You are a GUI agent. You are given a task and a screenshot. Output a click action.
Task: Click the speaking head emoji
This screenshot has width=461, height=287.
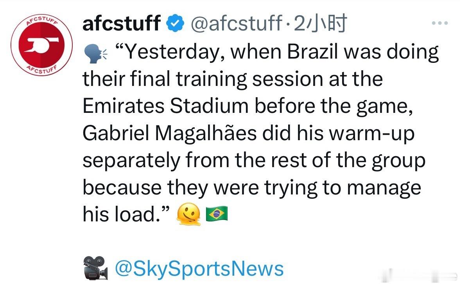pos(95,53)
